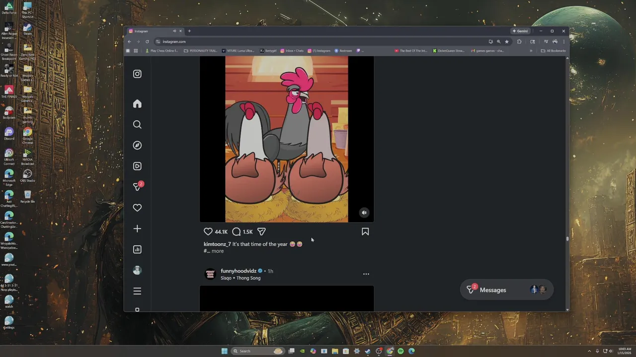Open Sisqo Thong Song audio link

point(240,278)
